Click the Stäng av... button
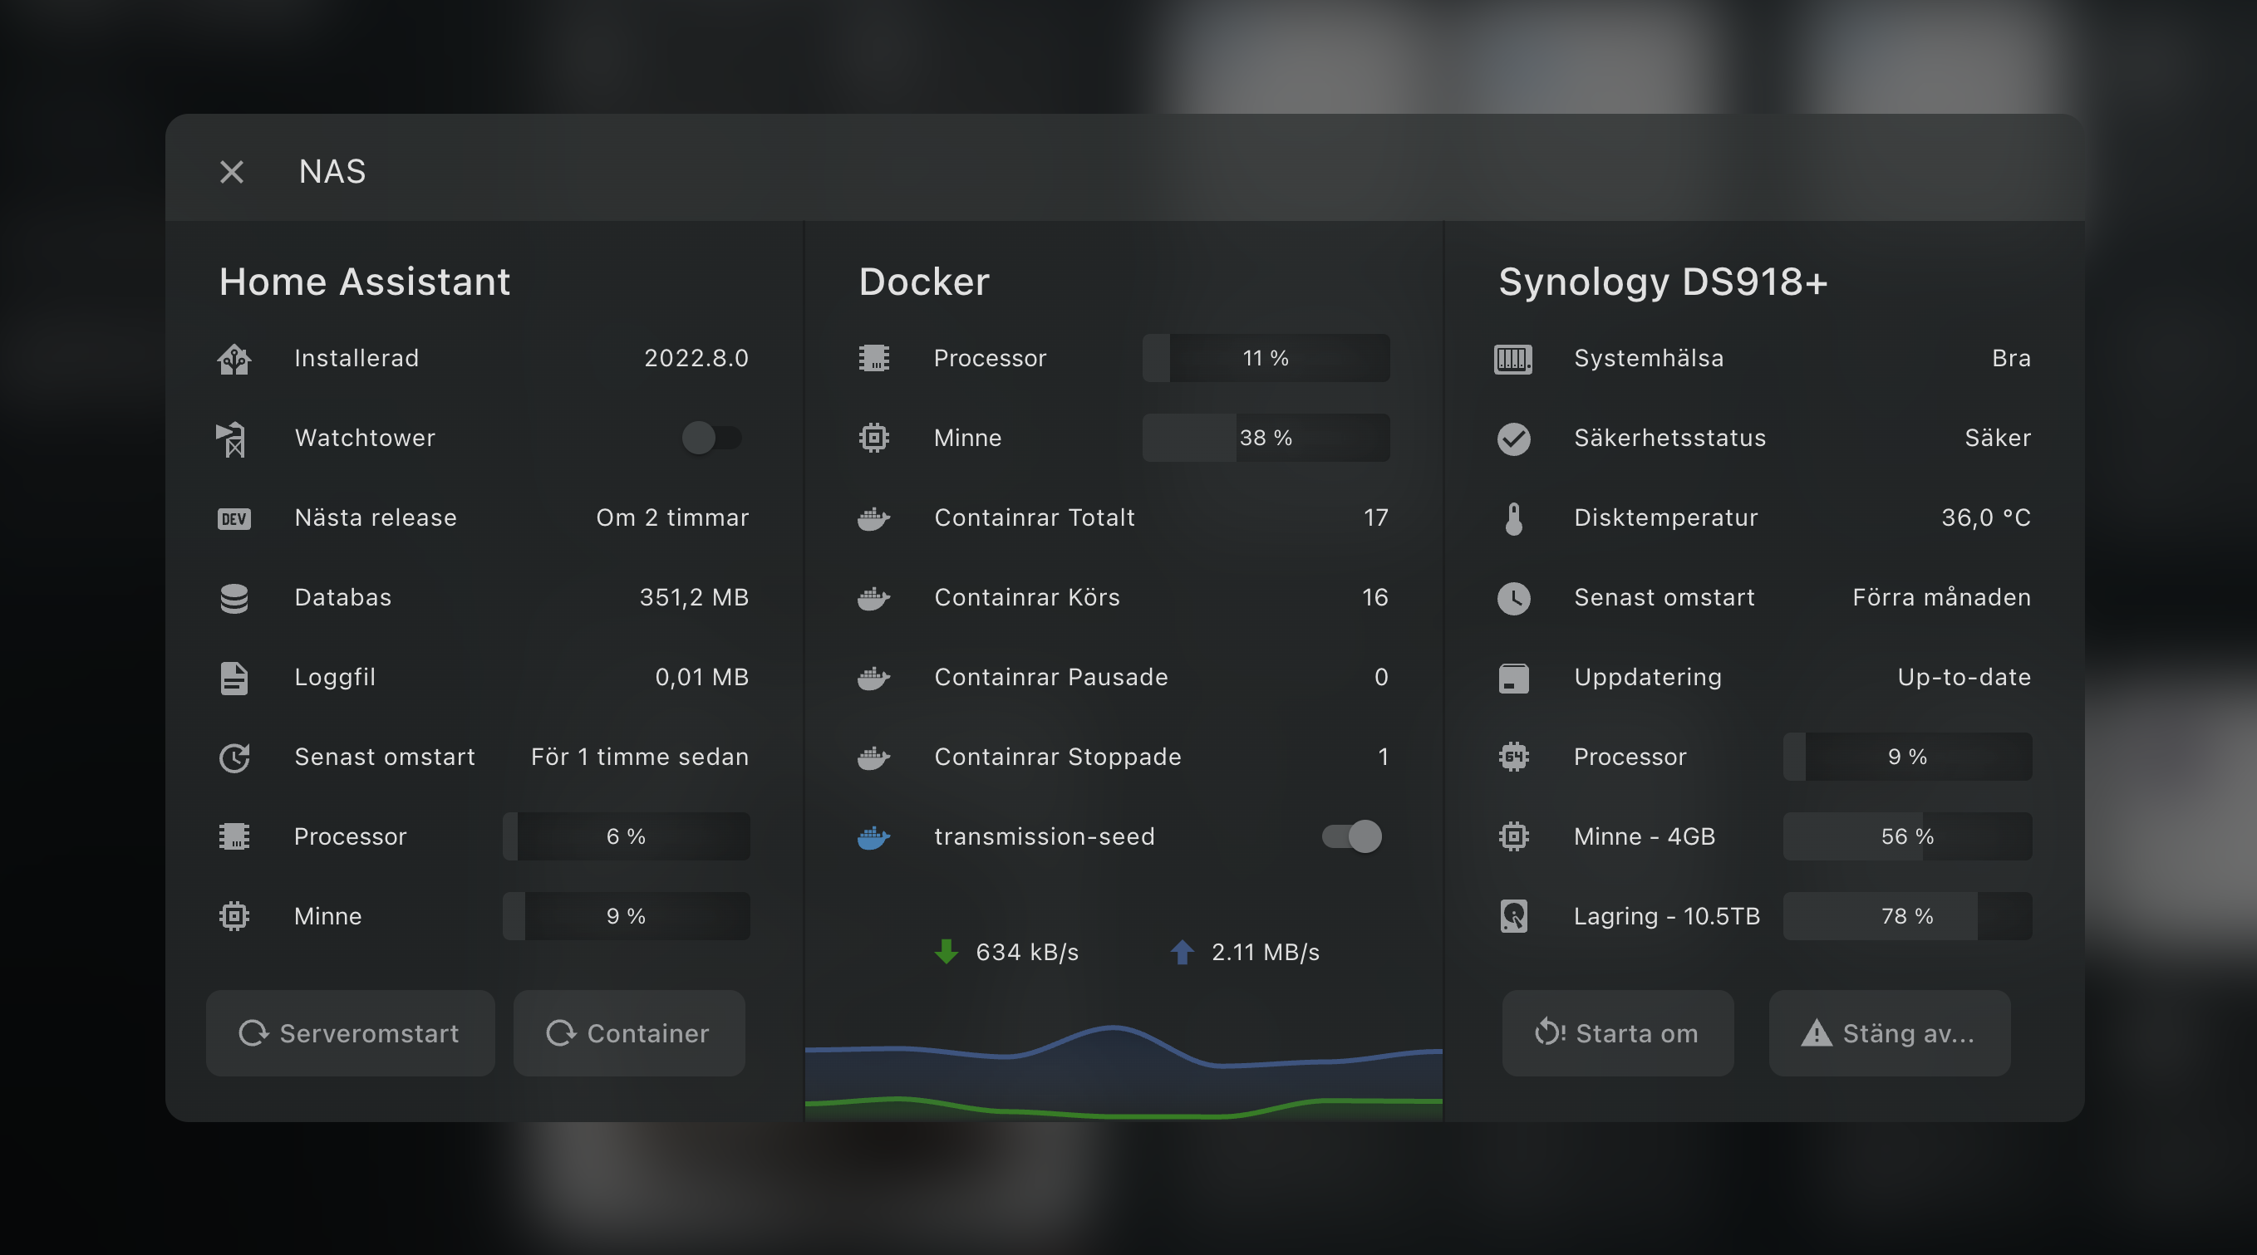Screen dimensions: 2257x1255 1889,1033
